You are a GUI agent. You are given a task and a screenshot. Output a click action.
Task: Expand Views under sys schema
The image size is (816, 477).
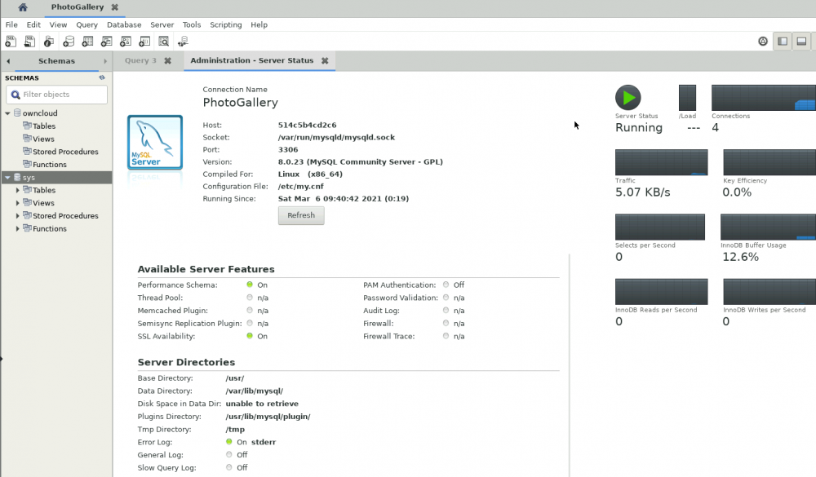click(18, 203)
